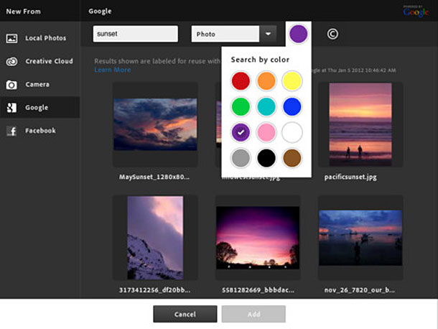Image resolution: width=438 pixels, height=329 pixels.
Task: Pick the brown color swatch
Action: tap(291, 158)
